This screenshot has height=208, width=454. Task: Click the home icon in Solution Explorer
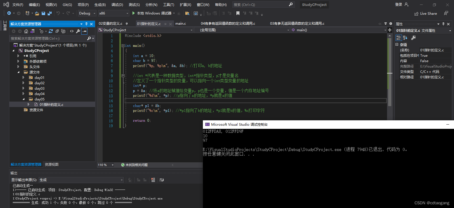(x=26, y=31)
